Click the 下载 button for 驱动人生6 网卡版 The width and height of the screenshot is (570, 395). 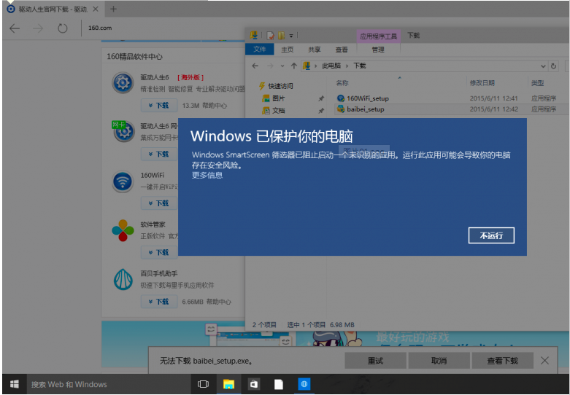(159, 154)
